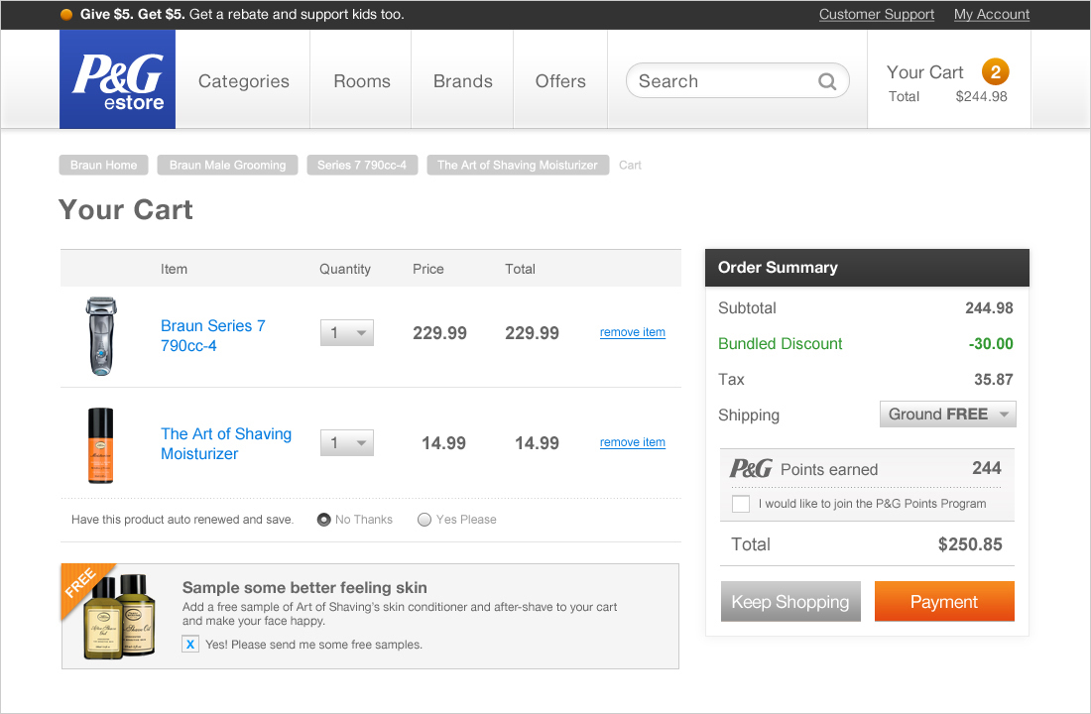This screenshot has width=1091, height=714.
Task: Open quantity dropdown for Art of Shaving Moisturizer
Action: point(346,442)
